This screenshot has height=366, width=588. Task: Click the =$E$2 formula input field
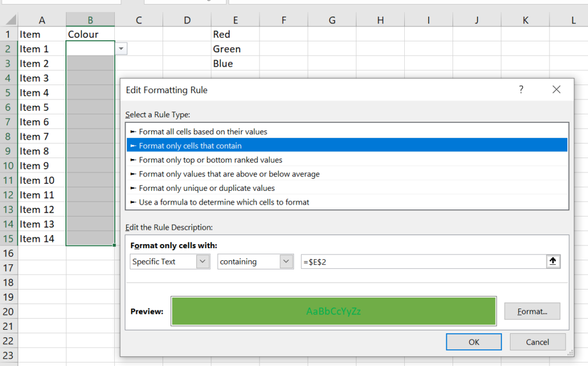[x=422, y=261]
